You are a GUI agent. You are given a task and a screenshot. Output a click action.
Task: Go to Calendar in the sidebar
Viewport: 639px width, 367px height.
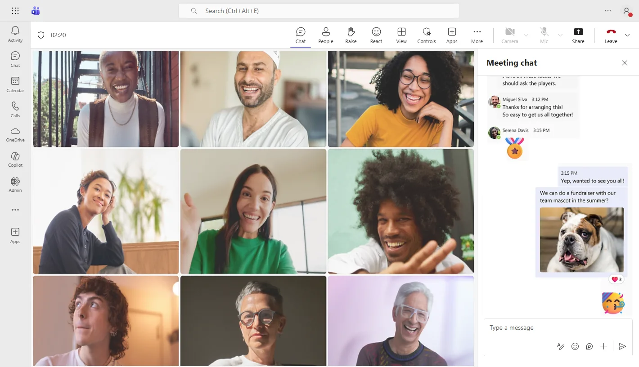(15, 84)
